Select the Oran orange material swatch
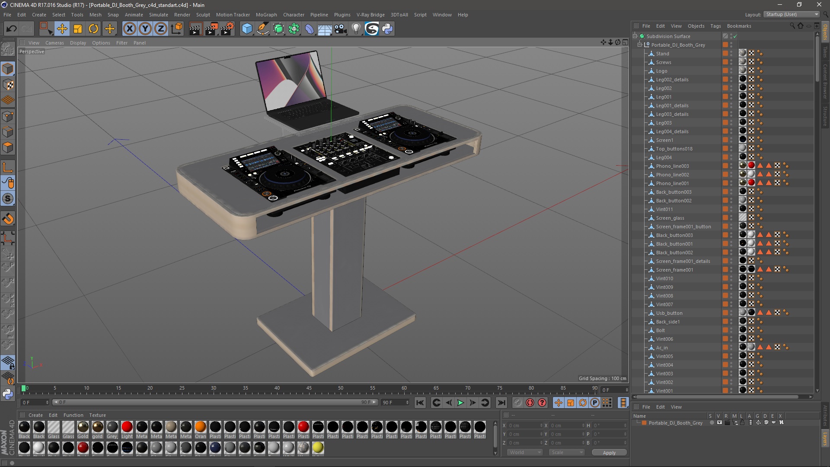Screen dimensions: 830x467 coord(201,429)
